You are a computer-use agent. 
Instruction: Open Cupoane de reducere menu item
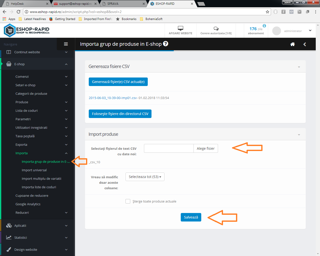(32, 195)
